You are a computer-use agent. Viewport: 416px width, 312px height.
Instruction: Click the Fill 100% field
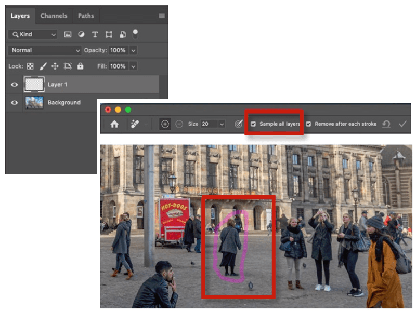(x=119, y=66)
